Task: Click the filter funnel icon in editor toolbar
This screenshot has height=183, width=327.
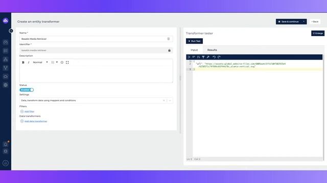Action: point(203,57)
